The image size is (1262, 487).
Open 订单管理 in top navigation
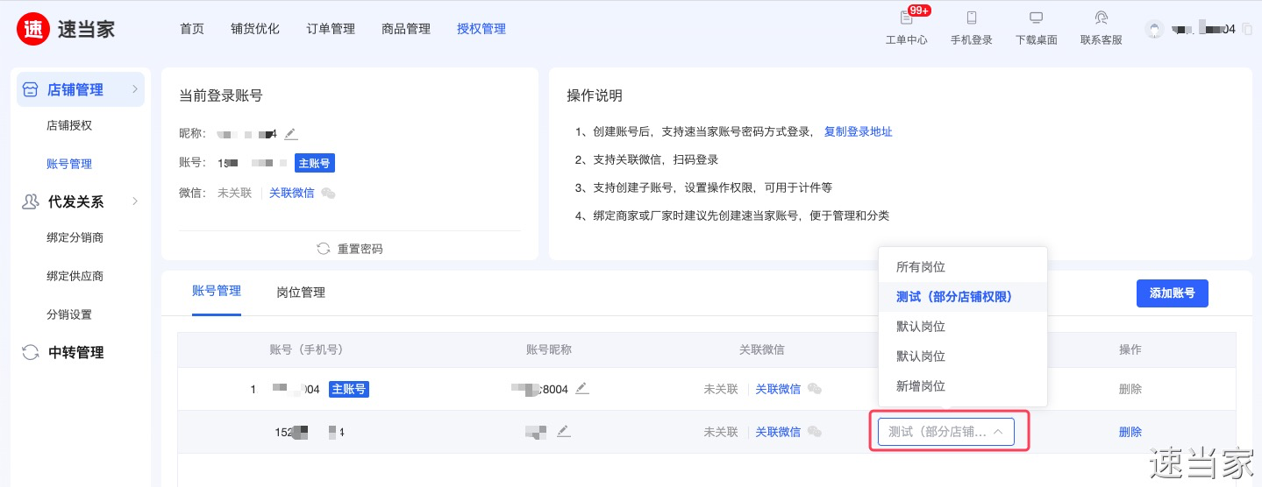[331, 29]
